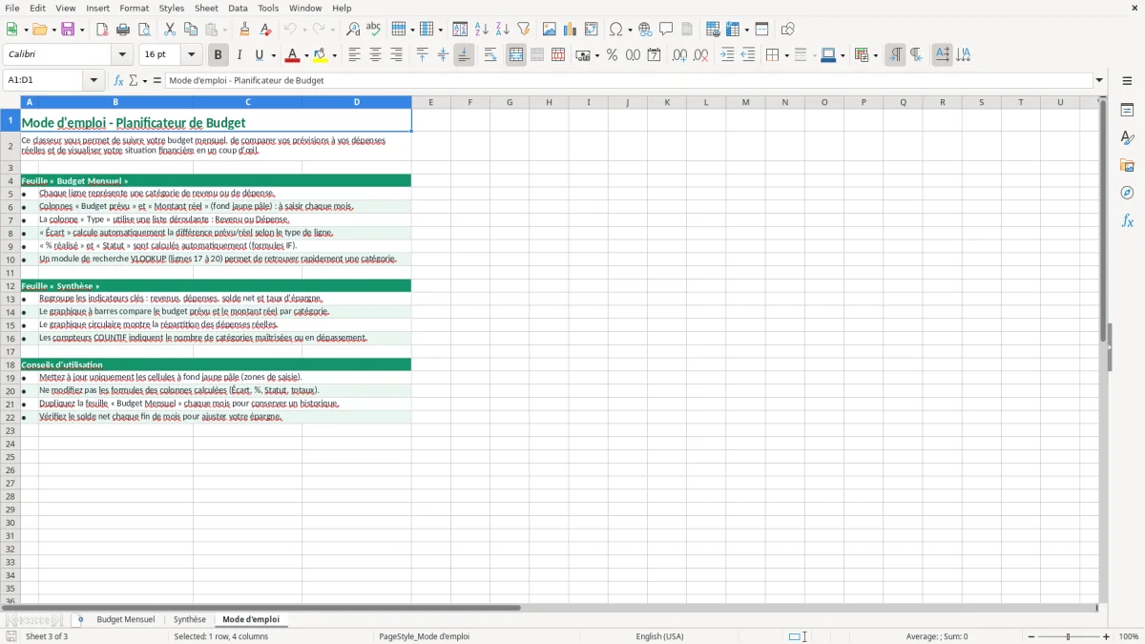Image resolution: width=1145 pixels, height=644 pixels.
Task: Open the Styles menu
Action: tap(172, 8)
